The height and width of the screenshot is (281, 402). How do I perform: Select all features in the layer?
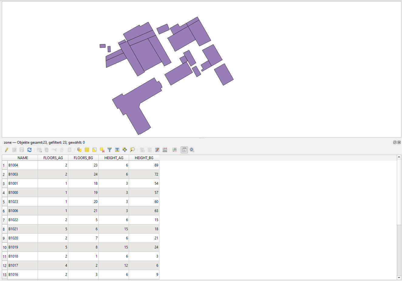click(x=87, y=150)
